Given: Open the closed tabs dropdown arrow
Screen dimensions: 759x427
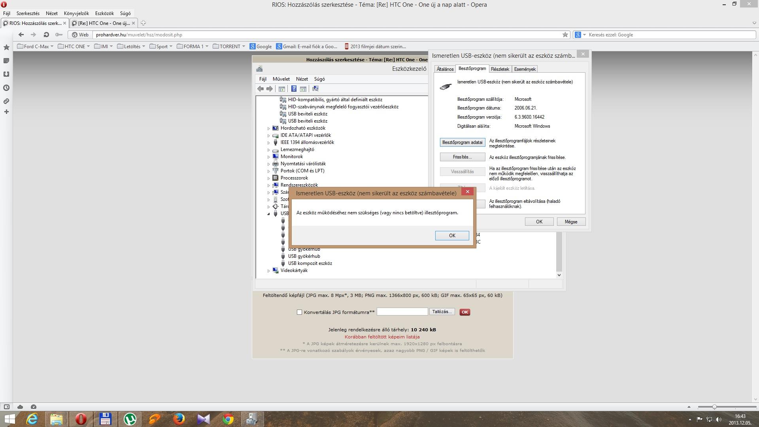Looking at the screenshot, I should pos(754,23).
